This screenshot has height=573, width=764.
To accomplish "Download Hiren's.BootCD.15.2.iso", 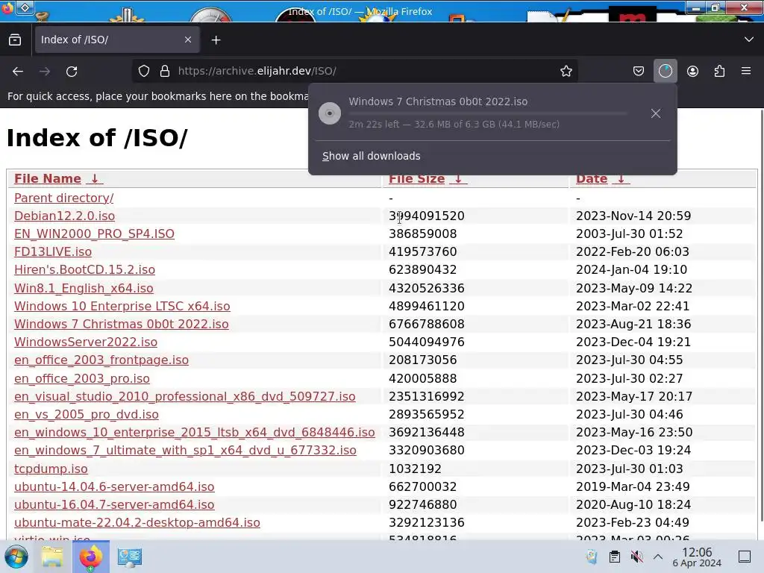I will [84, 270].
